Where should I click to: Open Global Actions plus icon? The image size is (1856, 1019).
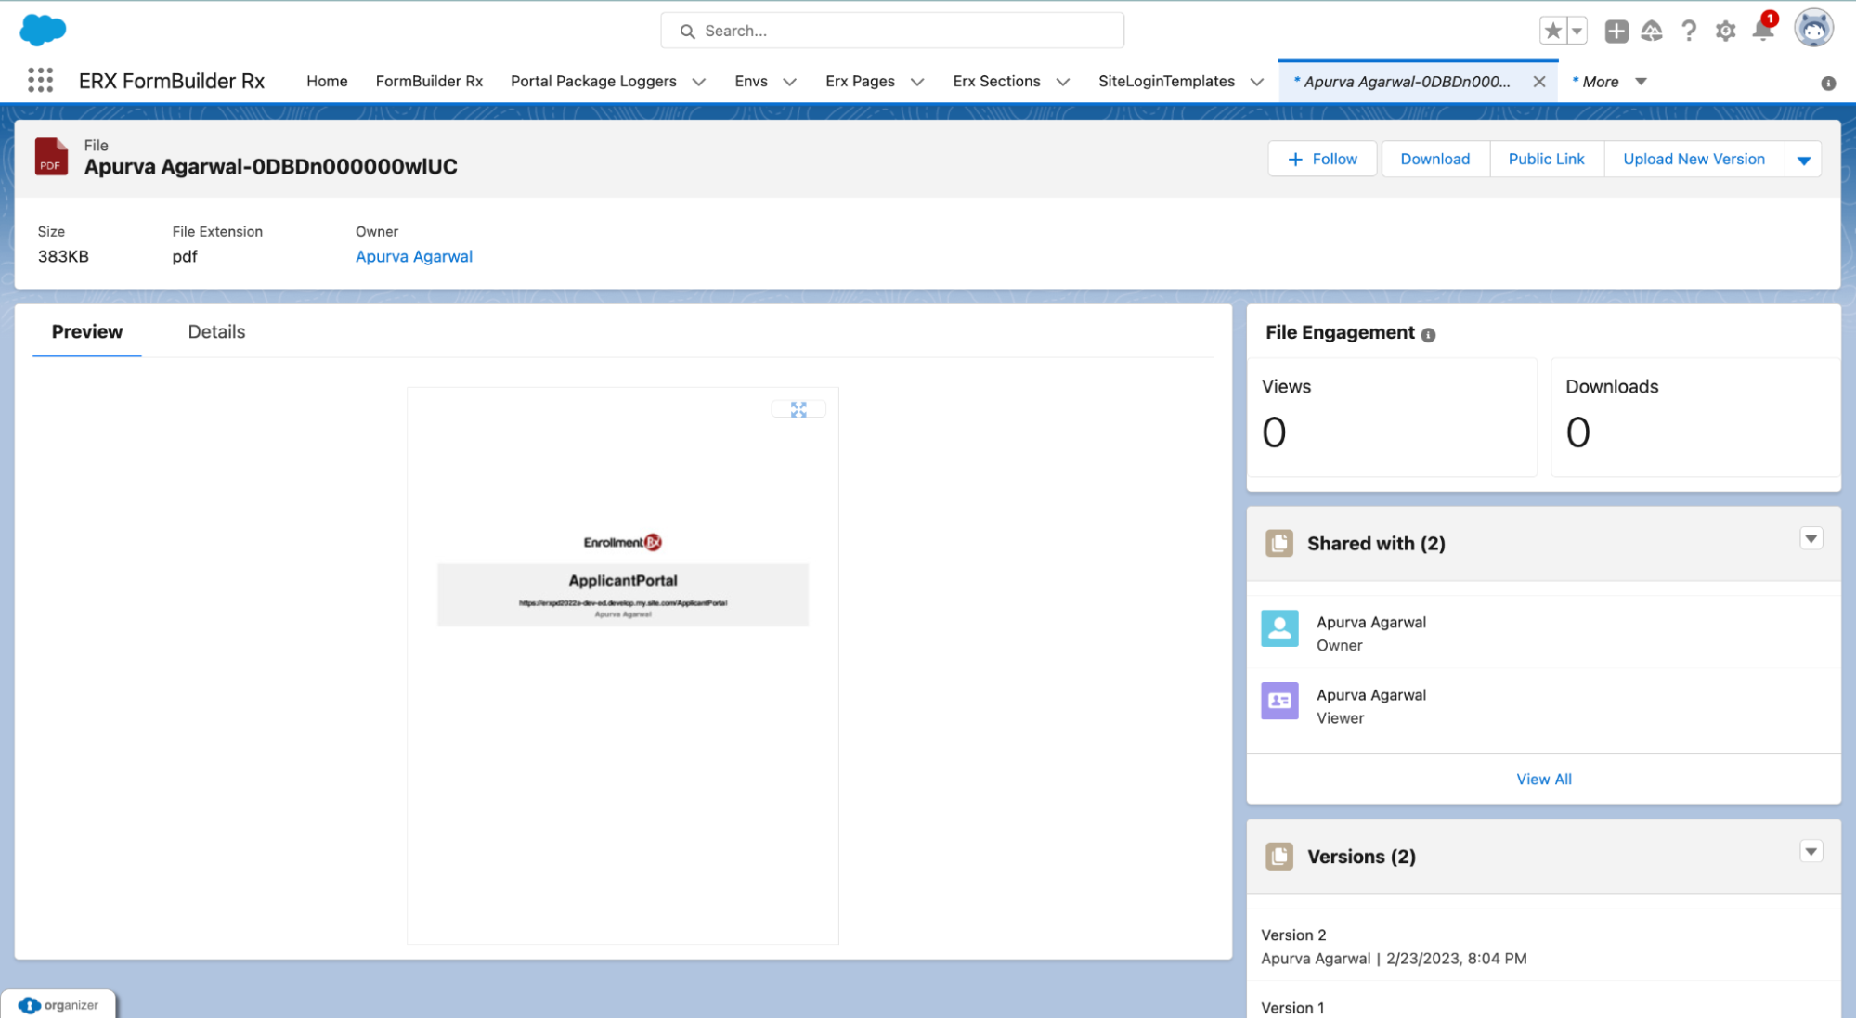pos(1616,31)
